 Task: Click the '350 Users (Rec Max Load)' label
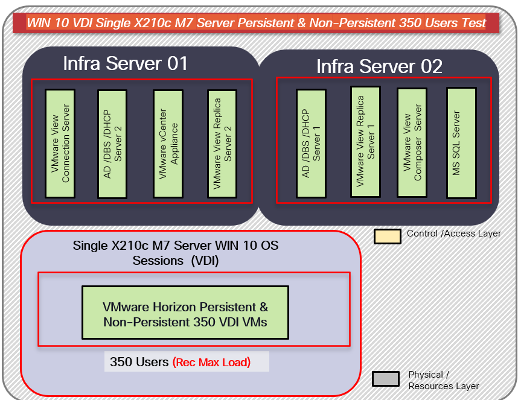(x=187, y=362)
